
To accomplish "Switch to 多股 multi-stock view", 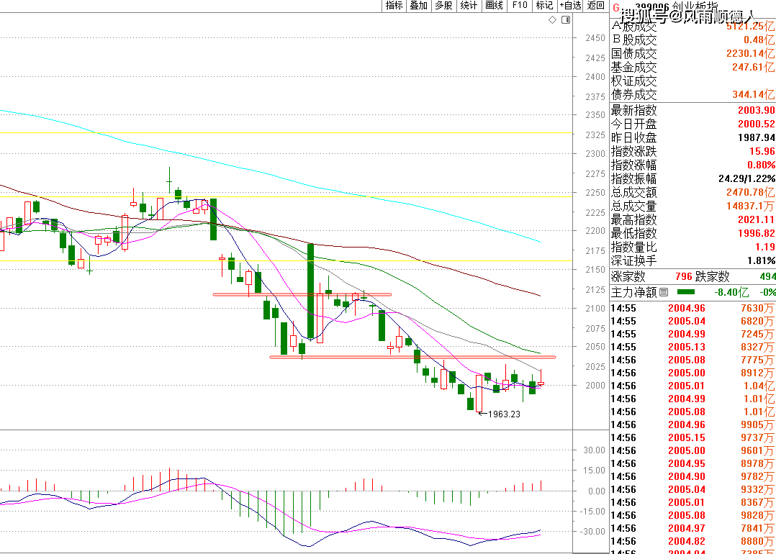I will click(x=443, y=6).
